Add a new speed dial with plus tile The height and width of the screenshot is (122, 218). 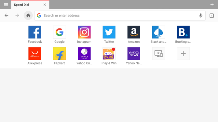[x=183, y=53]
